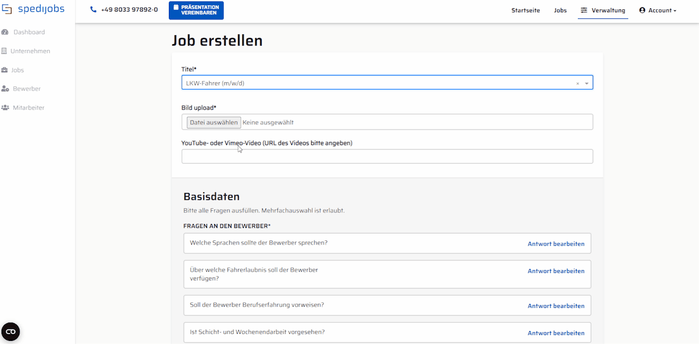Open the Verwaltung menu
Viewport: 699px width, 344px height.
[603, 10]
